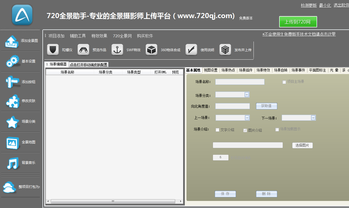This screenshot has height=208, width=349.
Task: Click 发布并上传 cube grid icon
Action: (225, 50)
